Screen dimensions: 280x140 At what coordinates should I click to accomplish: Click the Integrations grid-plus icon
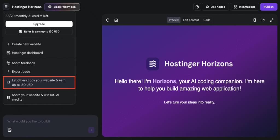tap(235, 7)
